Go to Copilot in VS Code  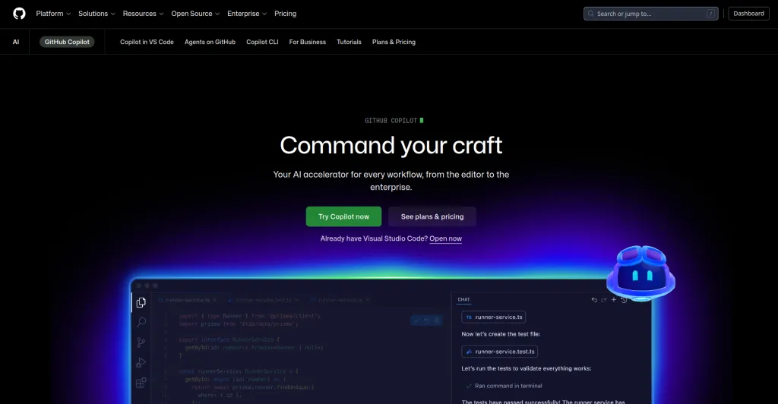pyautogui.click(x=147, y=42)
